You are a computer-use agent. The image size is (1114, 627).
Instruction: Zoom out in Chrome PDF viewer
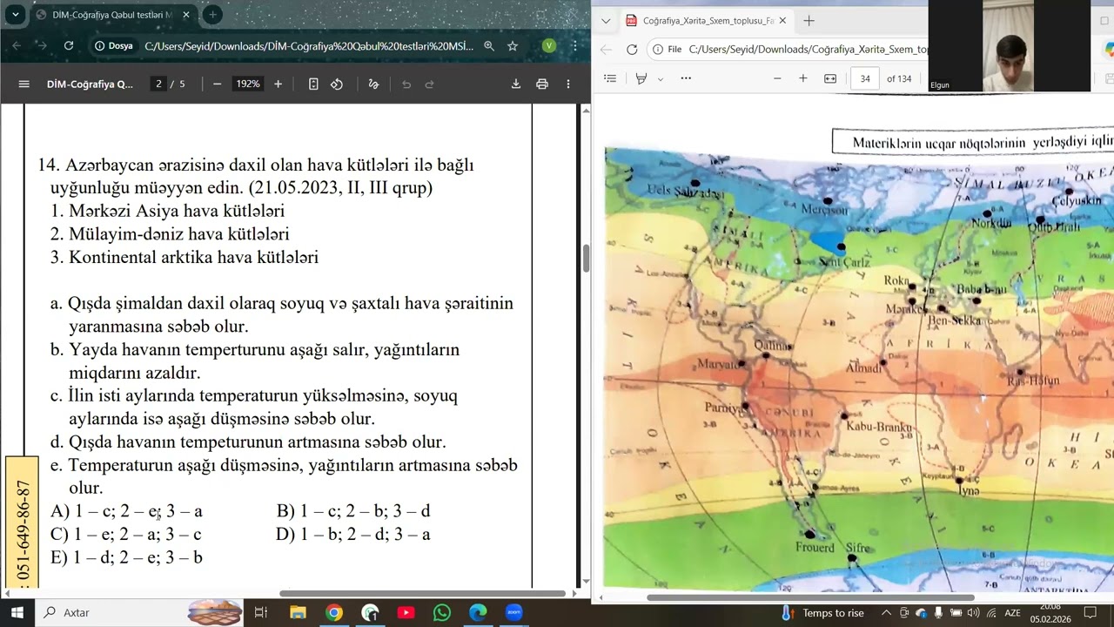(217, 84)
